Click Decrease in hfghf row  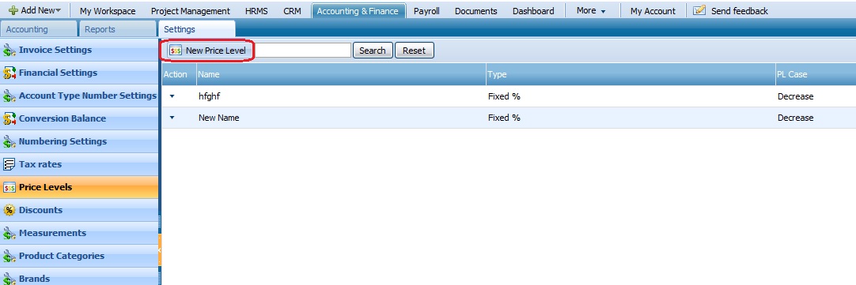click(x=795, y=96)
